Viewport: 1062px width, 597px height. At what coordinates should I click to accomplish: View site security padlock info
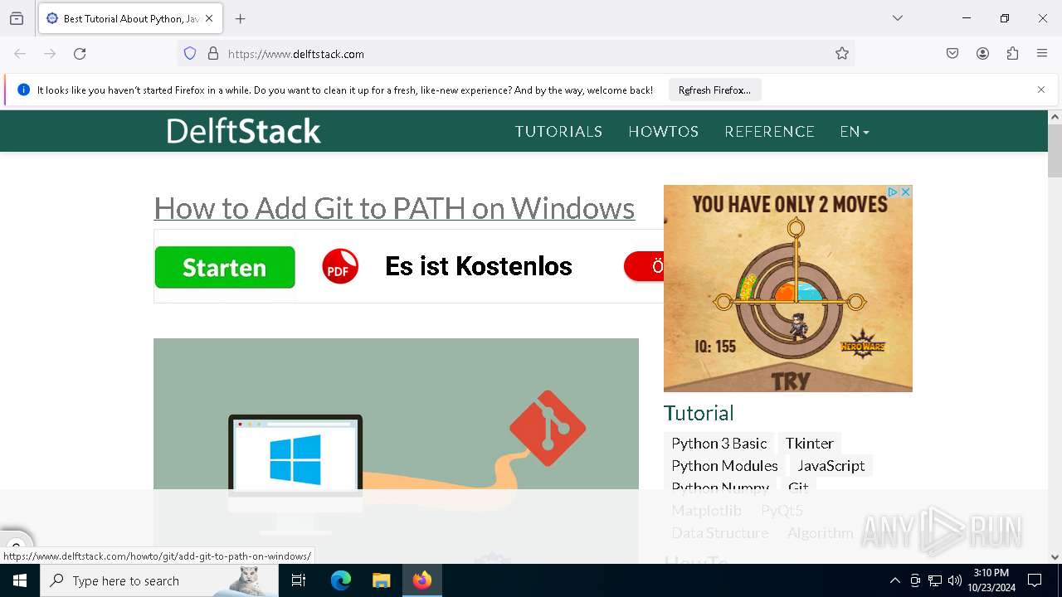(213, 54)
